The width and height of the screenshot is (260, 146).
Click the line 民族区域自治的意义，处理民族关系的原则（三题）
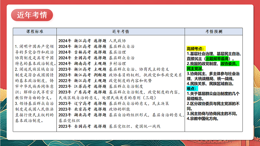click(x=108, y=98)
